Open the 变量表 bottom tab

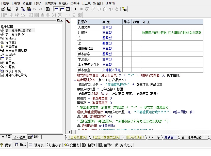[x=72, y=145]
